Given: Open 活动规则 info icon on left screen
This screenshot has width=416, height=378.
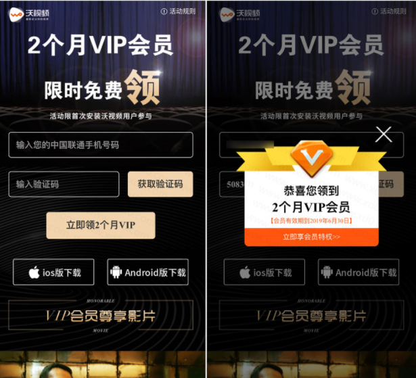Looking at the screenshot, I should (164, 11).
